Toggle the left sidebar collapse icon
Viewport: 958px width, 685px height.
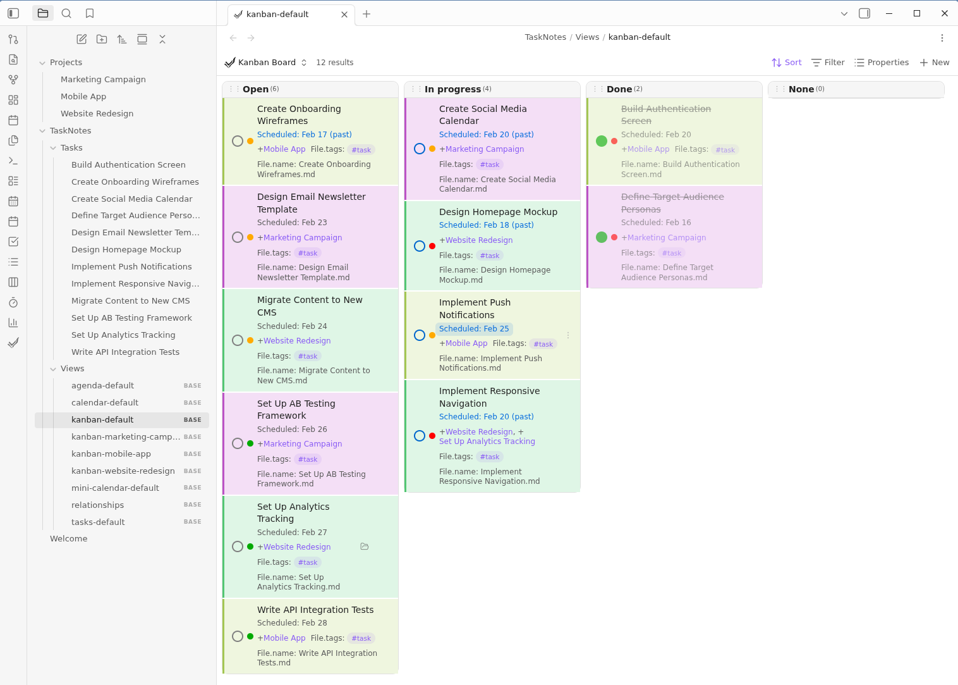[x=13, y=13]
